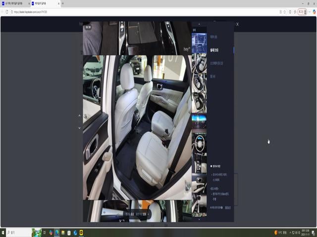Viewport: 317px width, 237px height.
Task: Open the dashboard screen thumbnail at strip top
Action: [x=199, y=43]
